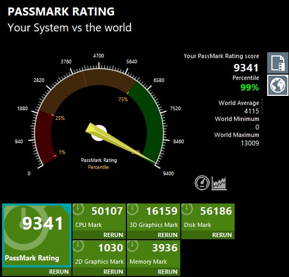Image resolution: width=289 pixels, height=277 pixels.
Task: Click the 6580 scale label on gauge
Action: pos(159,80)
